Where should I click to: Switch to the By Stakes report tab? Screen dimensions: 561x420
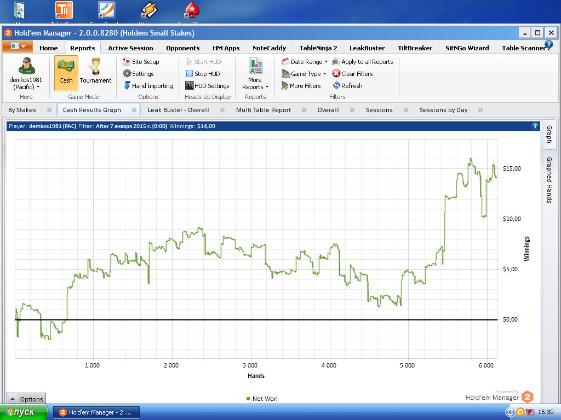(x=22, y=110)
